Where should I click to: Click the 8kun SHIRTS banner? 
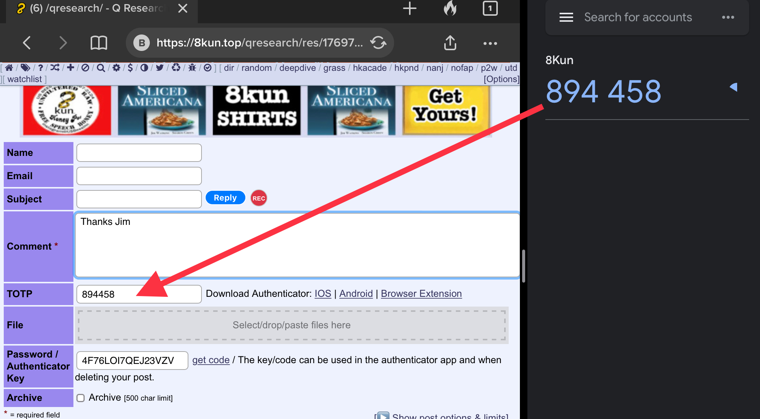coord(257,111)
